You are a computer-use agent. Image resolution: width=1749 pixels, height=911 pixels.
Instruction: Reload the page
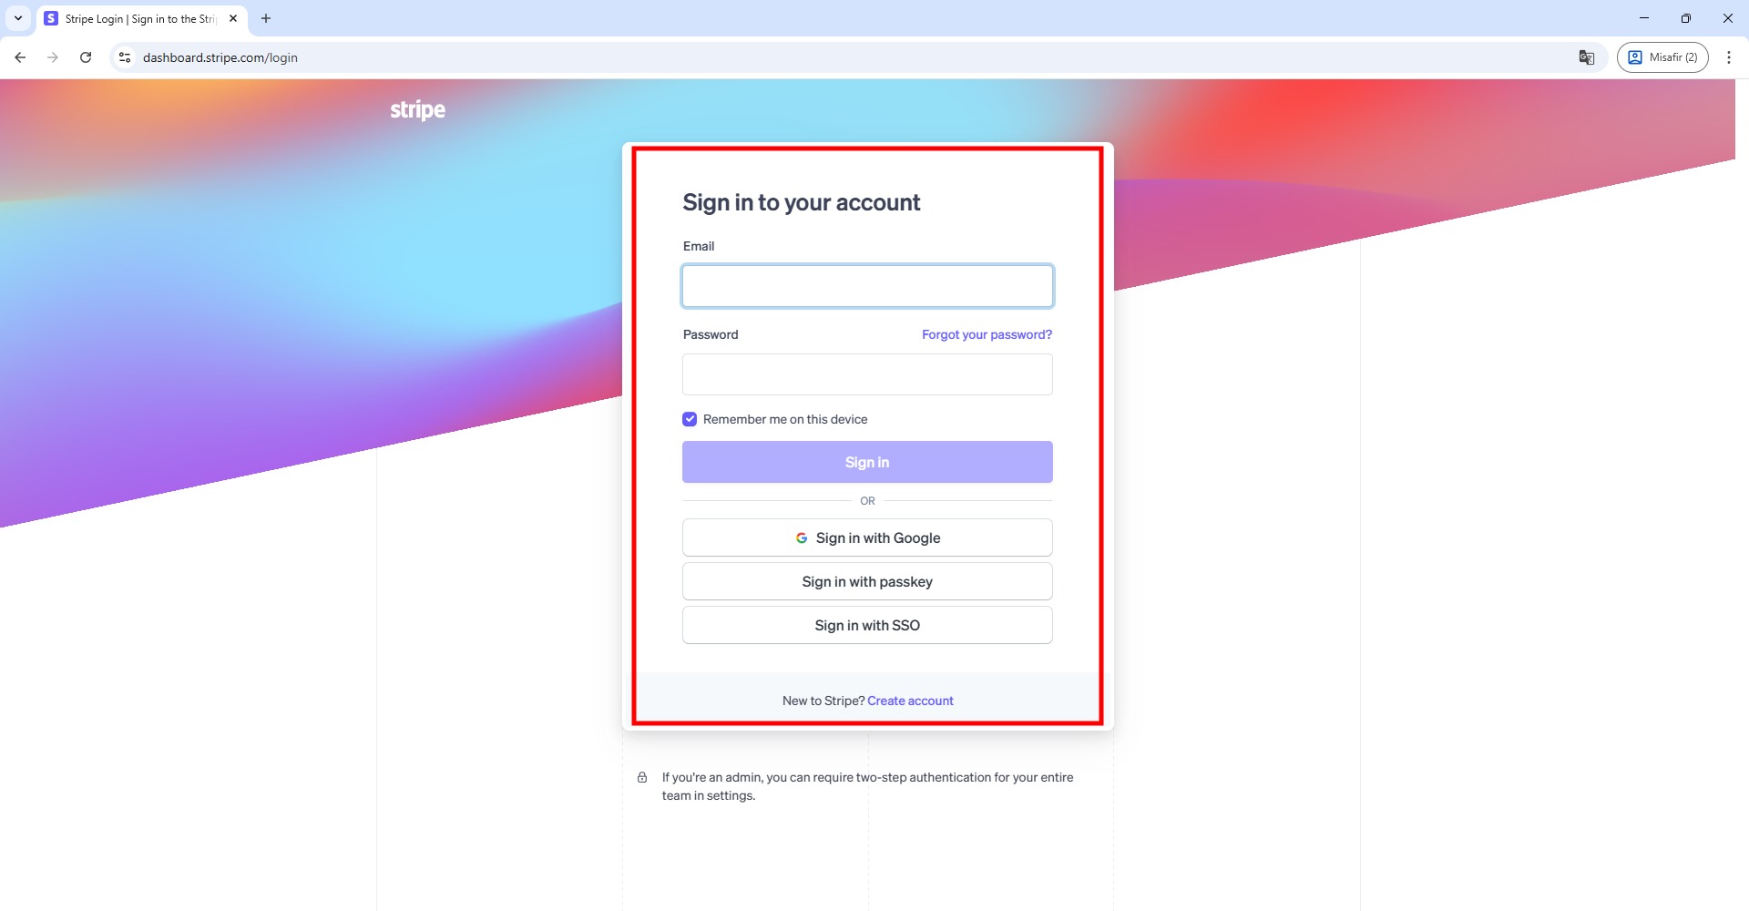point(86,57)
